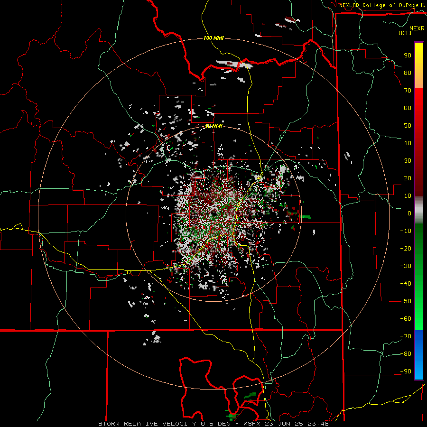The image size is (427, 427).
Task: Click the 0 value on velocity scale
Action: coord(409,213)
